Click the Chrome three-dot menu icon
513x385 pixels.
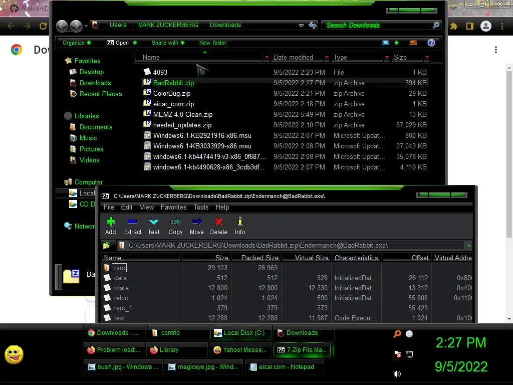502,26
